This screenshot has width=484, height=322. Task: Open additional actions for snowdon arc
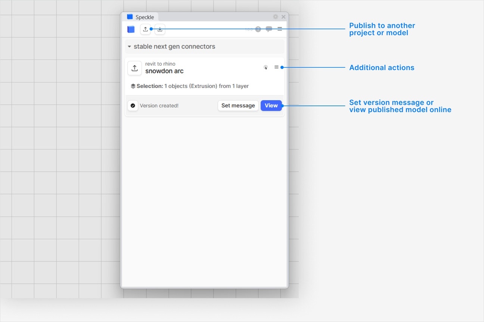pyautogui.click(x=276, y=67)
